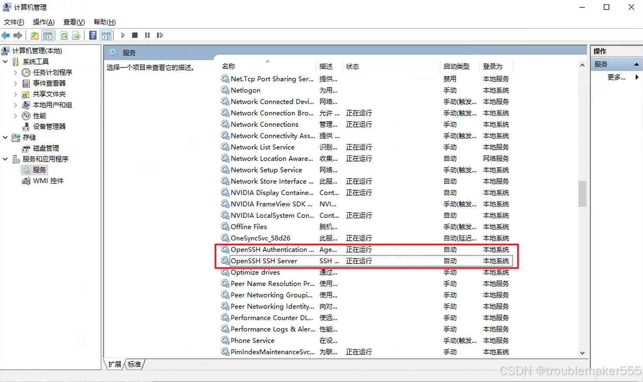Select WMI 控件 tree node
Viewport: 643px width, 382px height.
(x=48, y=181)
